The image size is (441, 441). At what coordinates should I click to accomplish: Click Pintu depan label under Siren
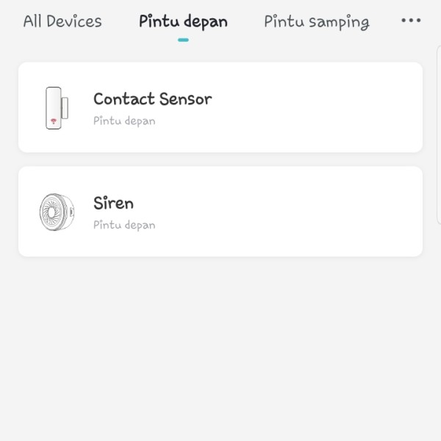[x=124, y=226]
